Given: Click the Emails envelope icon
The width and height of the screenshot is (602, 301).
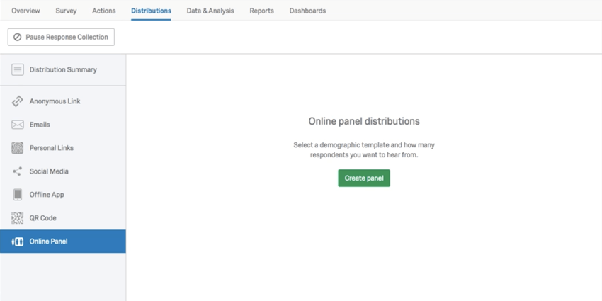Looking at the screenshot, I should click(17, 125).
